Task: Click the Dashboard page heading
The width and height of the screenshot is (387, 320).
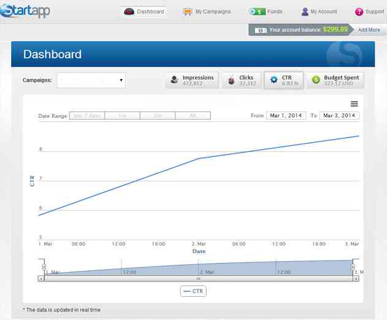Action: [52, 55]
